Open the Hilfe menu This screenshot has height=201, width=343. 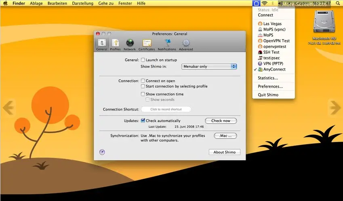pyautogui.click(x=141, y=3)
